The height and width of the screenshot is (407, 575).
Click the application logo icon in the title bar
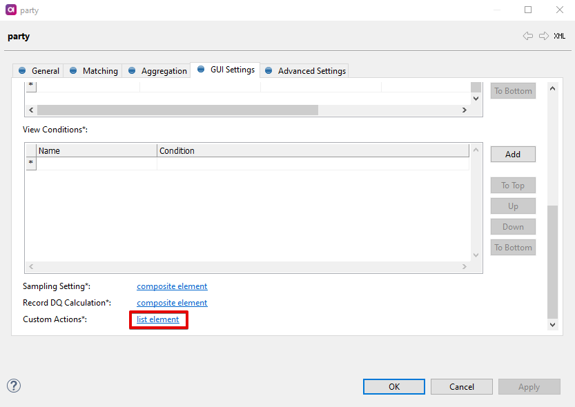coord(10,10)
